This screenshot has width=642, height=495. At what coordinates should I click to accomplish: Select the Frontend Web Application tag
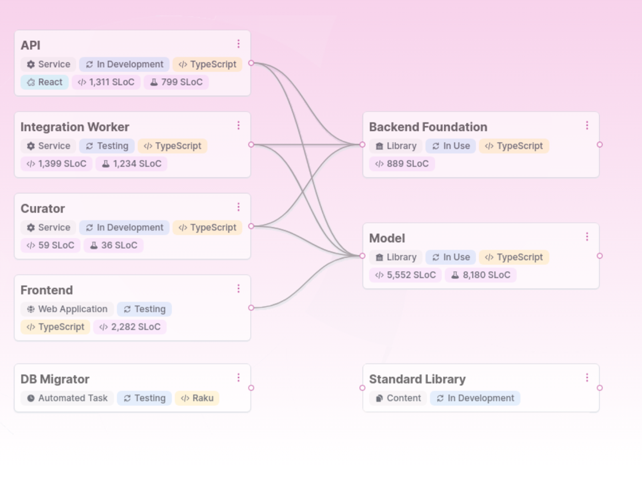point(67,309)
